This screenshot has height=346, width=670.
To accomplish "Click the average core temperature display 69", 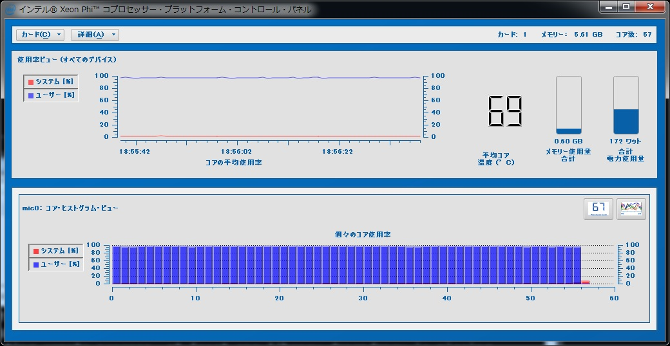I will 504,112.
